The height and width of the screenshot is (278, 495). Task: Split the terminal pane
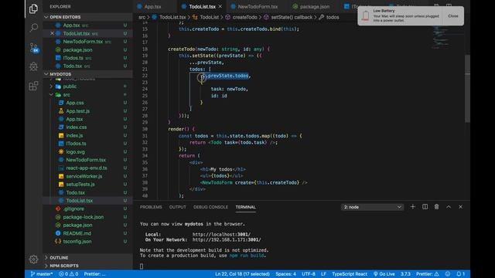click(425, 207)
